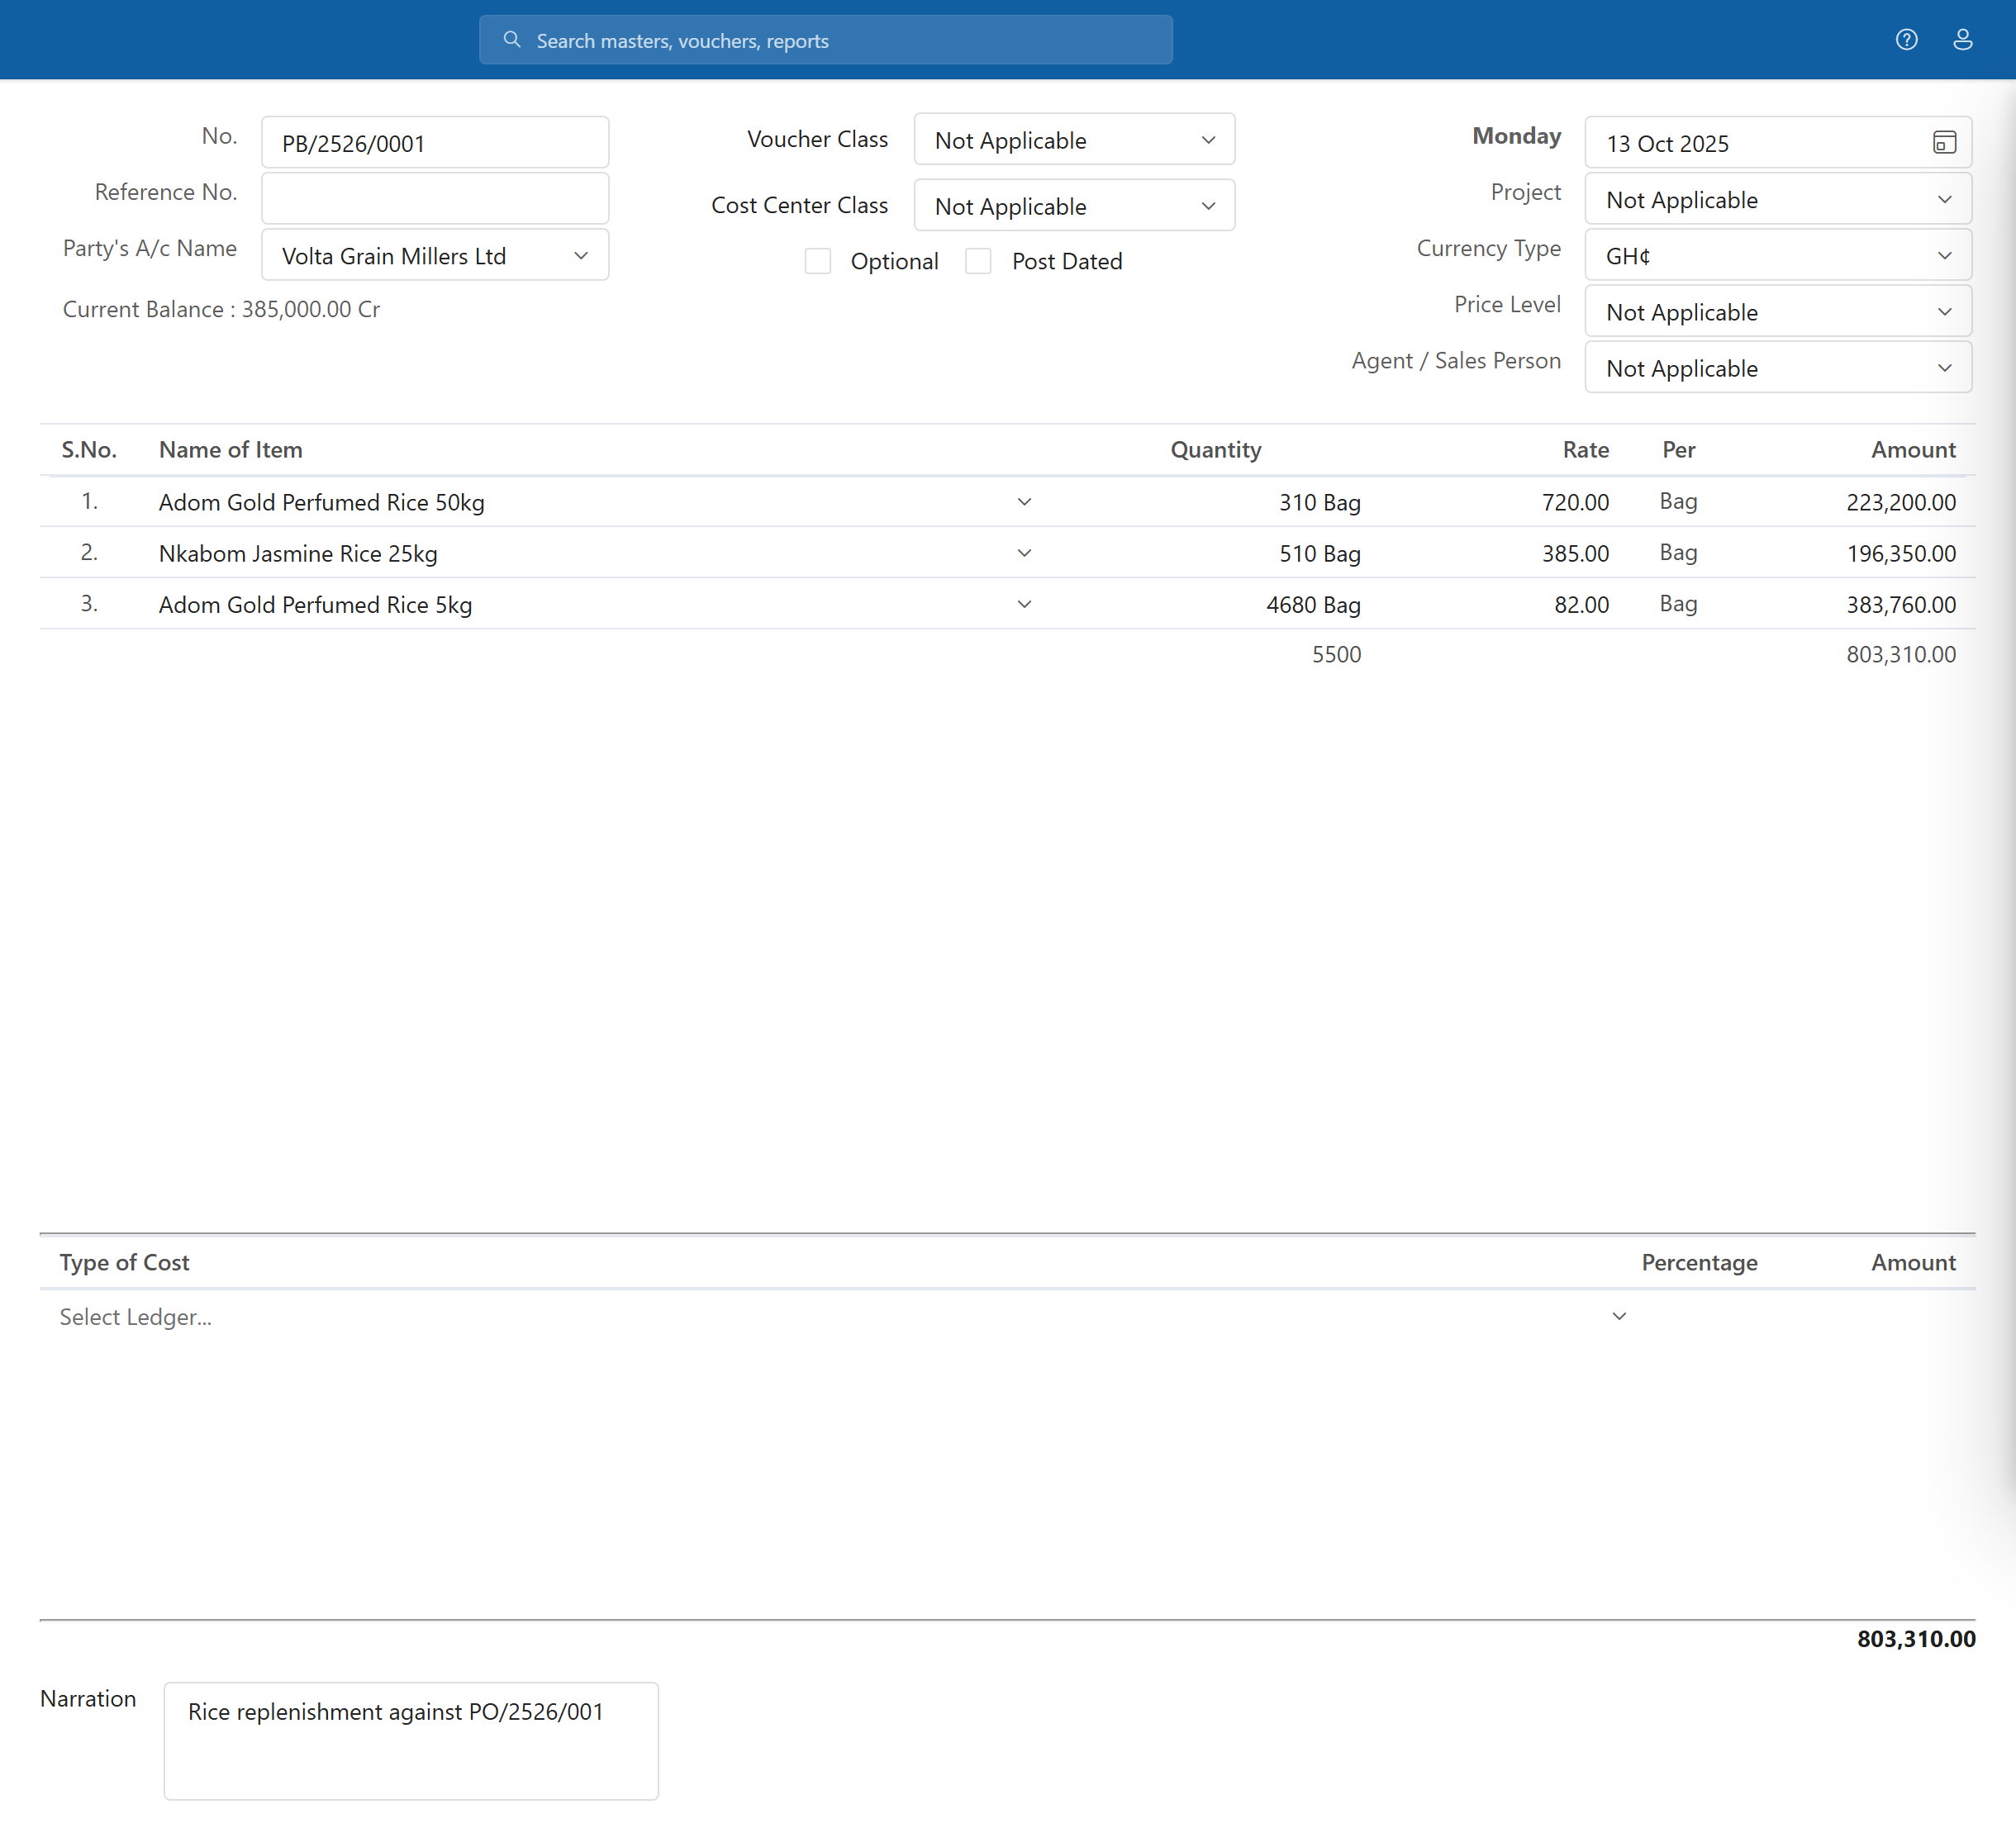
Task: Click quantity 510 Bag
Action: click(1320, 553)
